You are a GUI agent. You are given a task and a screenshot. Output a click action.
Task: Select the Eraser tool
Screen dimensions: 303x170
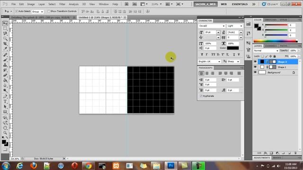pos(5,75)
